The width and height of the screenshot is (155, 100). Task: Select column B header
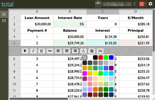pos(70,11)
